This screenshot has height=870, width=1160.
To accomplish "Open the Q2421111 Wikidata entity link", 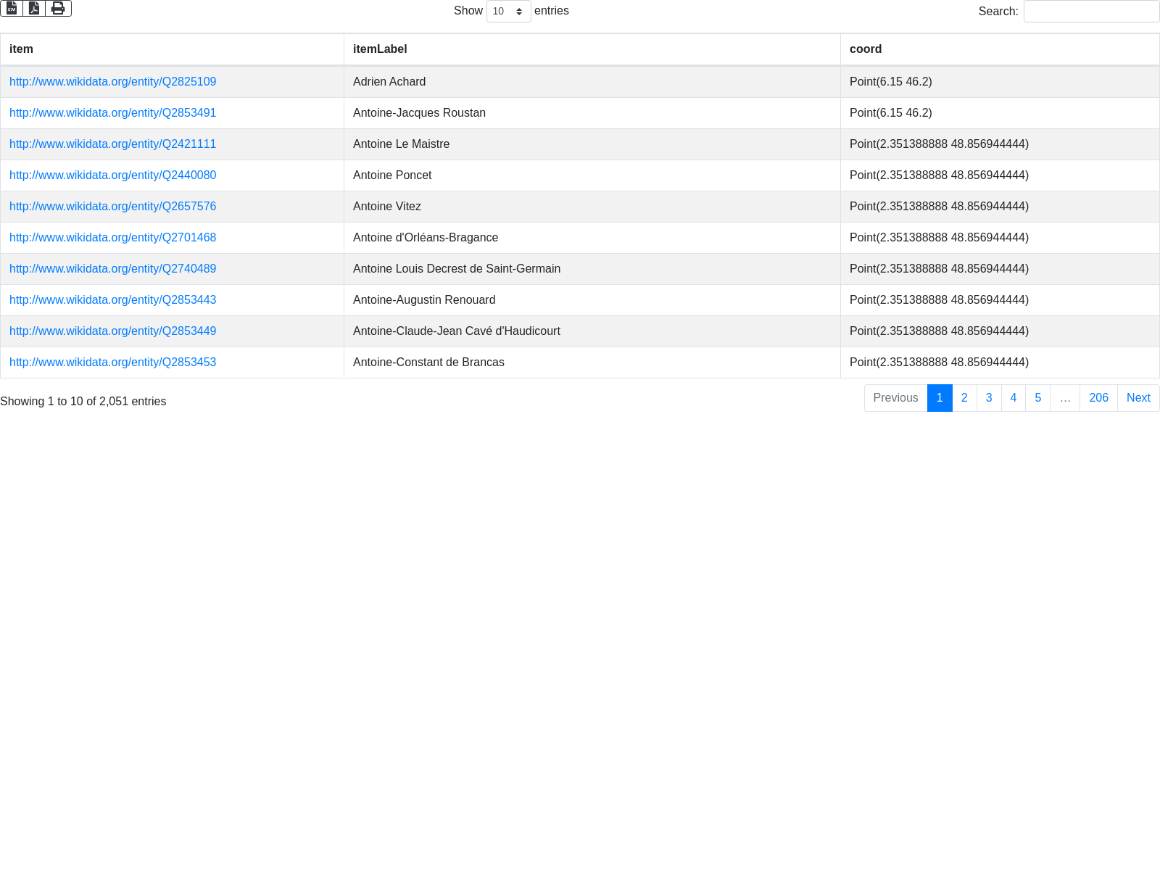I will pos(112,144).
